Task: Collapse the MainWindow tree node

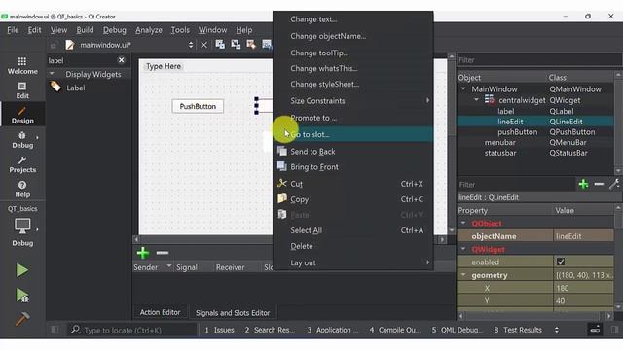Action: click(x=463, y=88)
